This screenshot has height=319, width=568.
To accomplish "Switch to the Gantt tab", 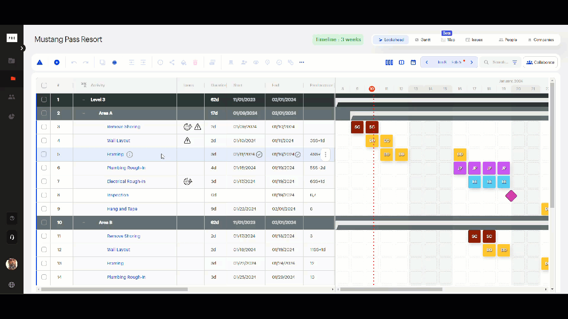I will (422, 40).
